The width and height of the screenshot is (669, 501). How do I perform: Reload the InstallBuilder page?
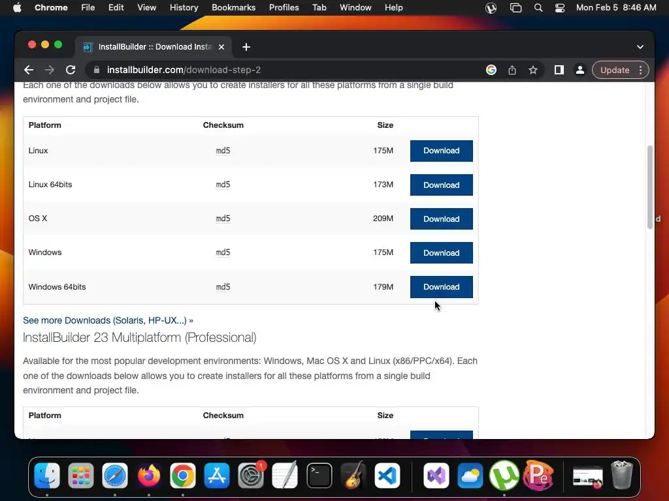coord(71,70)
